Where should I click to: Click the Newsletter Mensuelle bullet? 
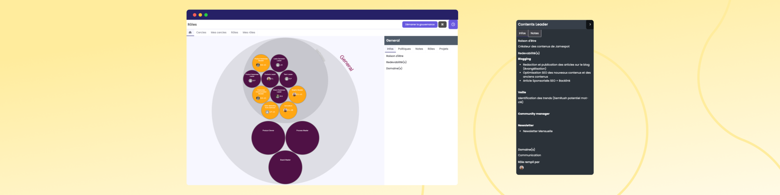pyautogui.click(x=538, y=132)
